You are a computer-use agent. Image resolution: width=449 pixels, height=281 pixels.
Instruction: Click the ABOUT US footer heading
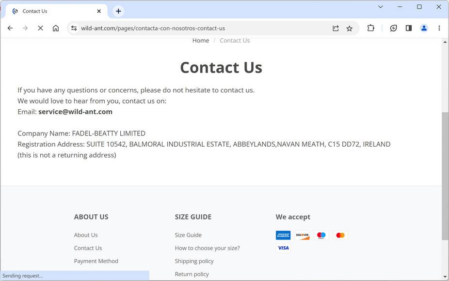click(91, 217)
